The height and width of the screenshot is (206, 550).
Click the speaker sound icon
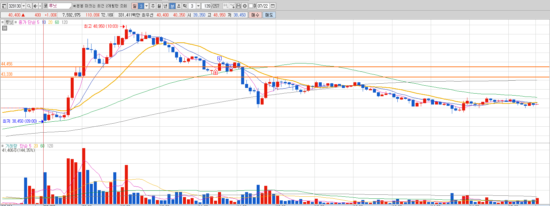pos(35,6)
